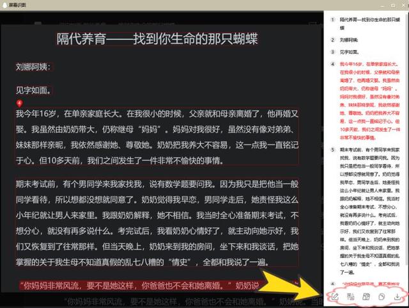Click the middle proofread icon in bottom toolbar
Screen dimensions: 409x308
[366, 296]
